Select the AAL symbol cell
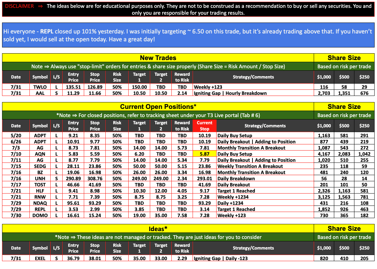 point(40,93)
